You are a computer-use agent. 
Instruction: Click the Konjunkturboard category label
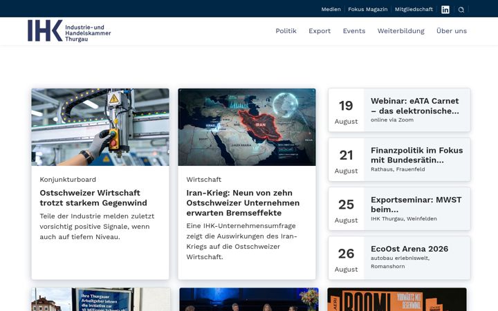(x=68, y=179)
